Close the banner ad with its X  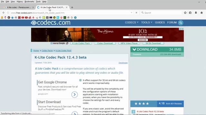pyautogui.click(x=183, y=29)
